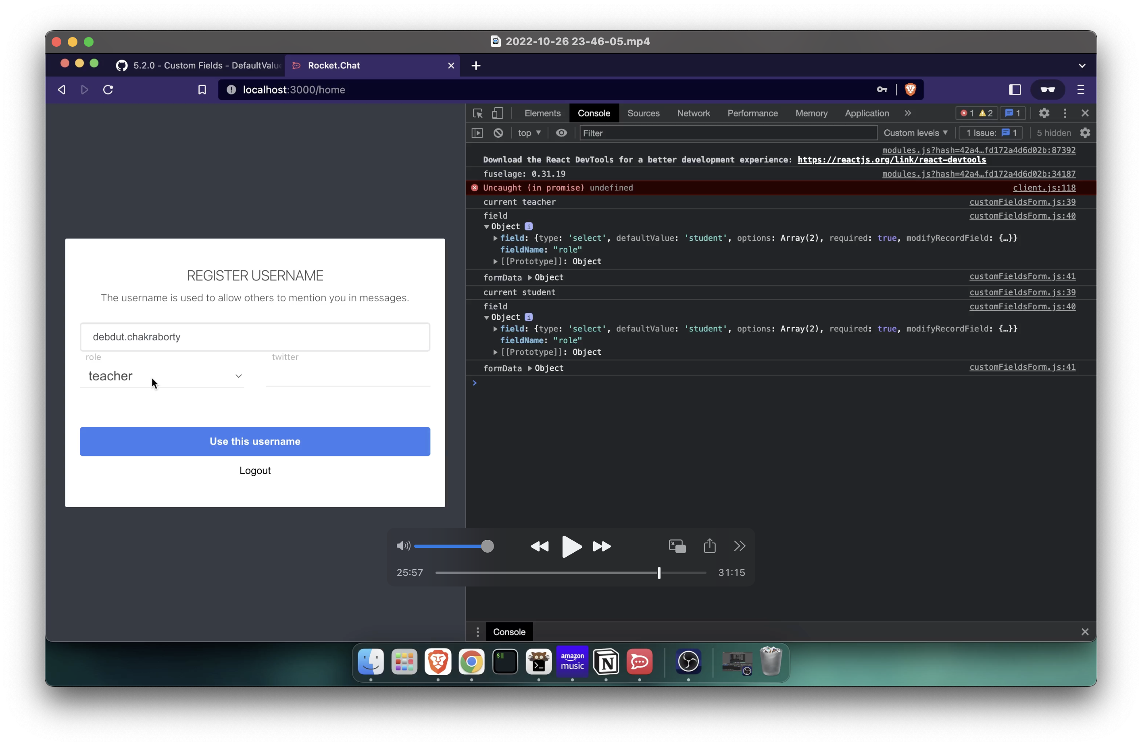Image resolution: width=1142 pixels, height=746 pixels.
Task: Toggle DevTools device toolbar icon
Action: [497, 113]
